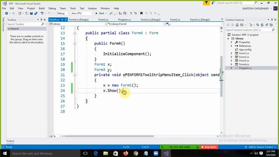Switch to the Program.cs editor tab

point(124,20)
